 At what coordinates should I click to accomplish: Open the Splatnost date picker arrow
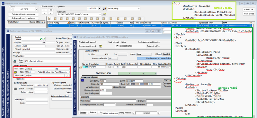(x=100, y=9)
